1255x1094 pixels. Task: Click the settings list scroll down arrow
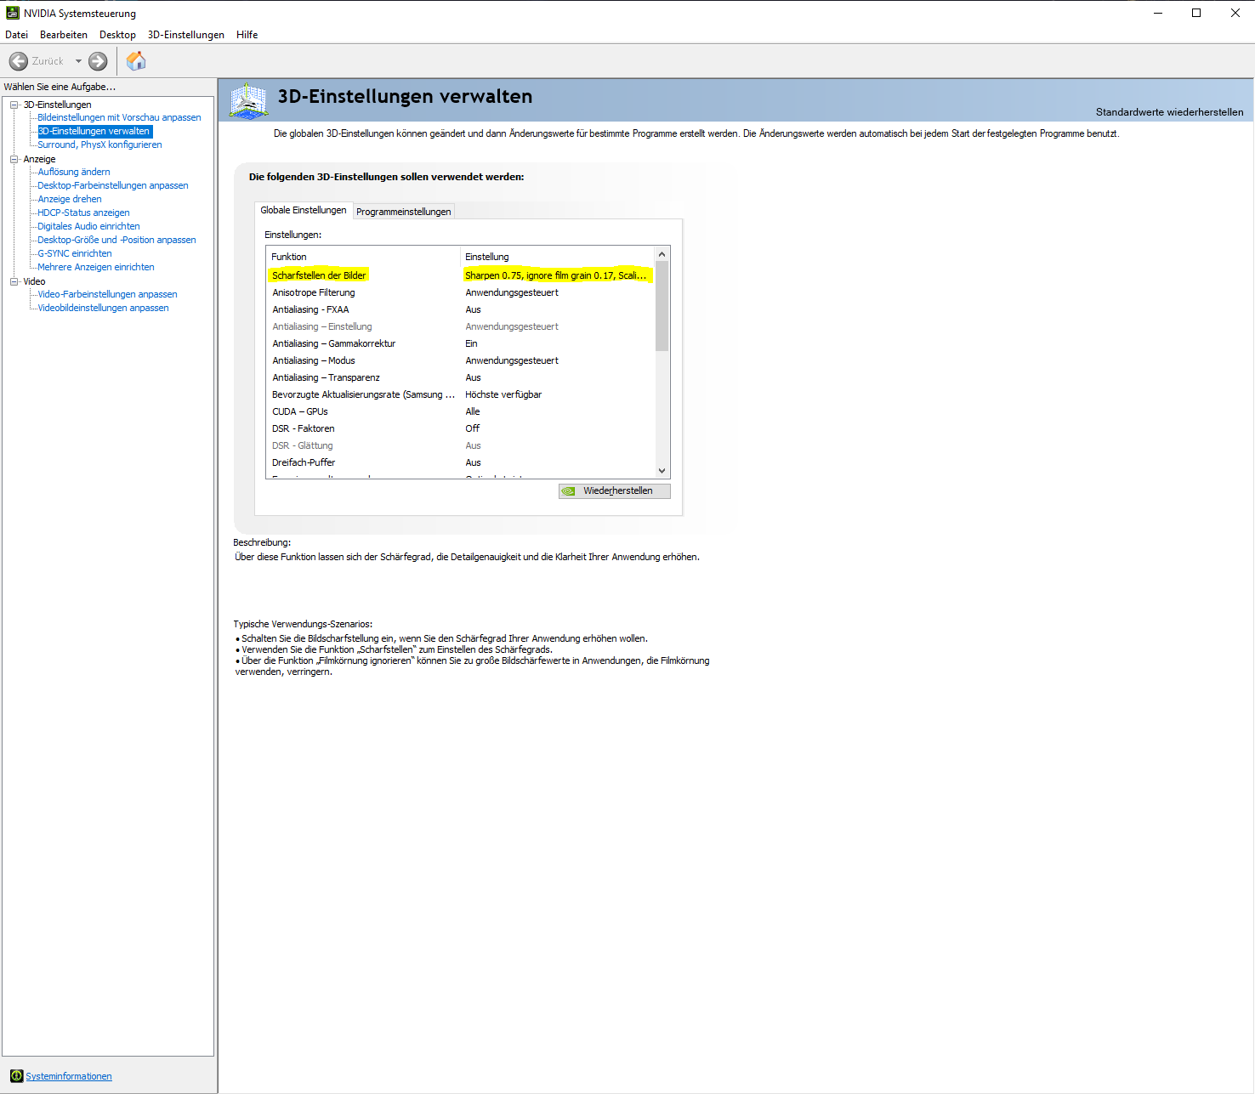(662, 471)
